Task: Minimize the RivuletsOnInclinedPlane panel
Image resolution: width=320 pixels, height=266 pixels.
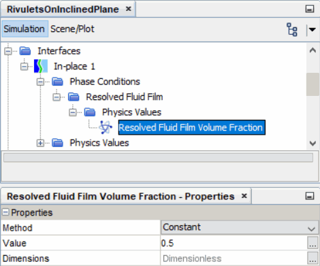Action: click(x=310, y=9)
